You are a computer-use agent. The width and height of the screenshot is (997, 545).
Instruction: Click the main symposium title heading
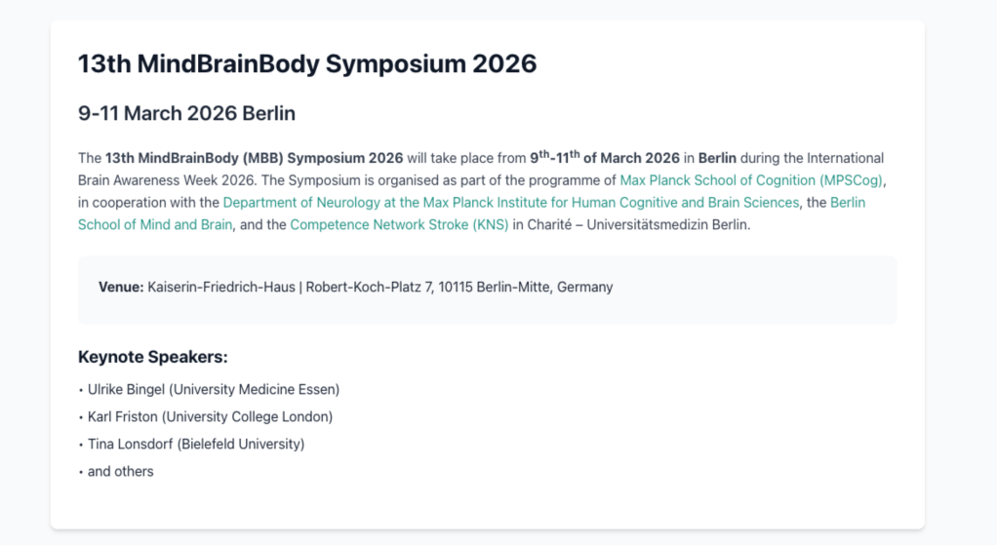pyautogui.click(x=307, y=64)
